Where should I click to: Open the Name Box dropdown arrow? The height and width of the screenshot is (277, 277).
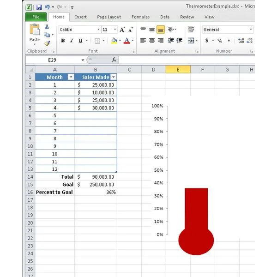point(83,60)
